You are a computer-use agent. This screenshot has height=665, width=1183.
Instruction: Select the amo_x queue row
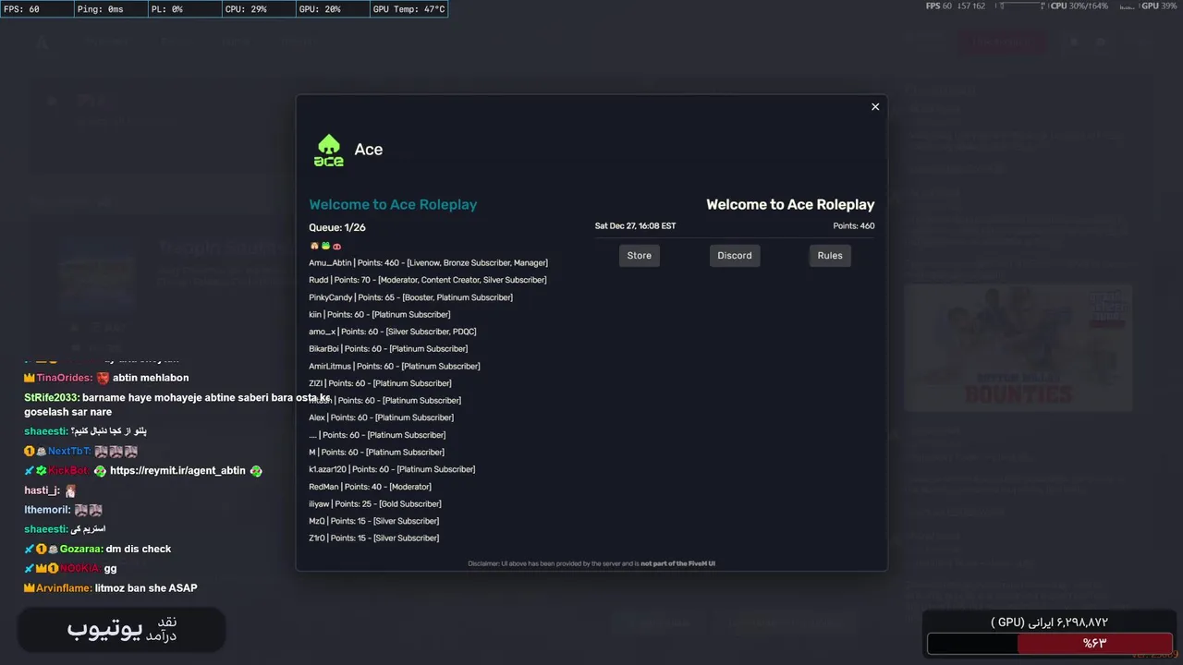click(x=393, y=332)
